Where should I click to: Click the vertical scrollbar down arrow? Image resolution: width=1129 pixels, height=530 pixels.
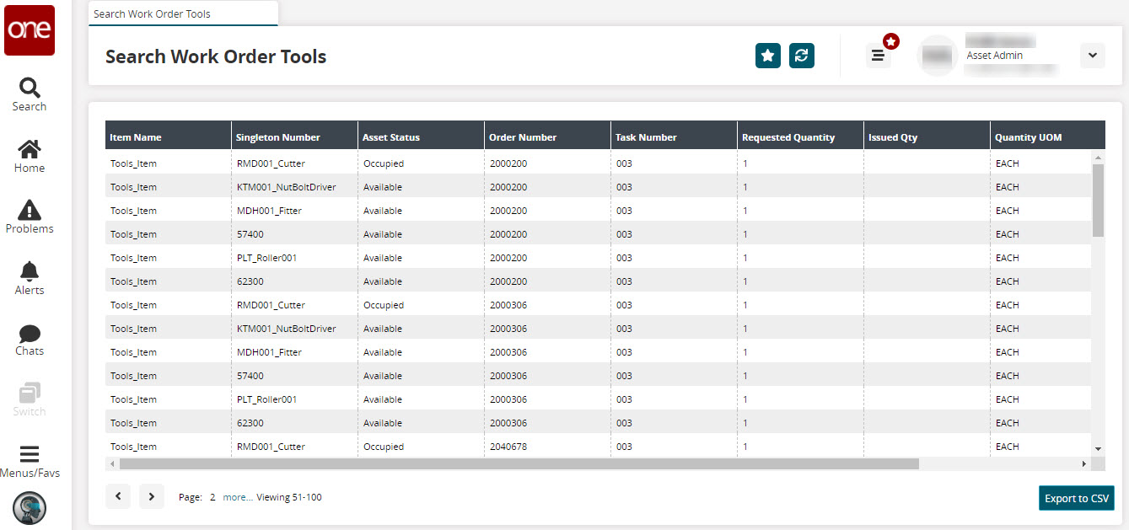point(1098,448)
